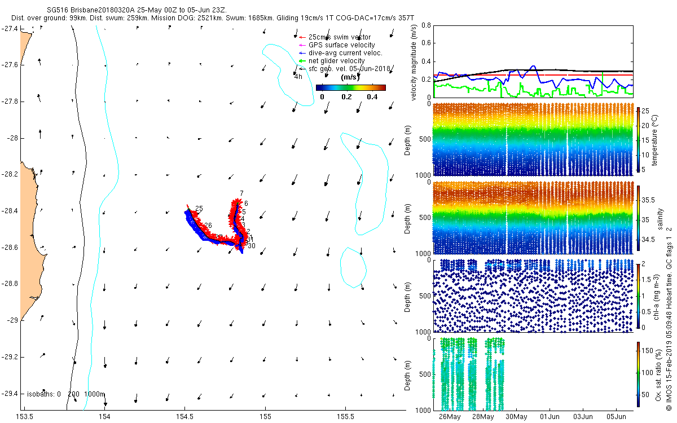Viewport: 677px width, 423px height.
Task: Click the 30May tick on the time axis
Action: pos(516,417)
